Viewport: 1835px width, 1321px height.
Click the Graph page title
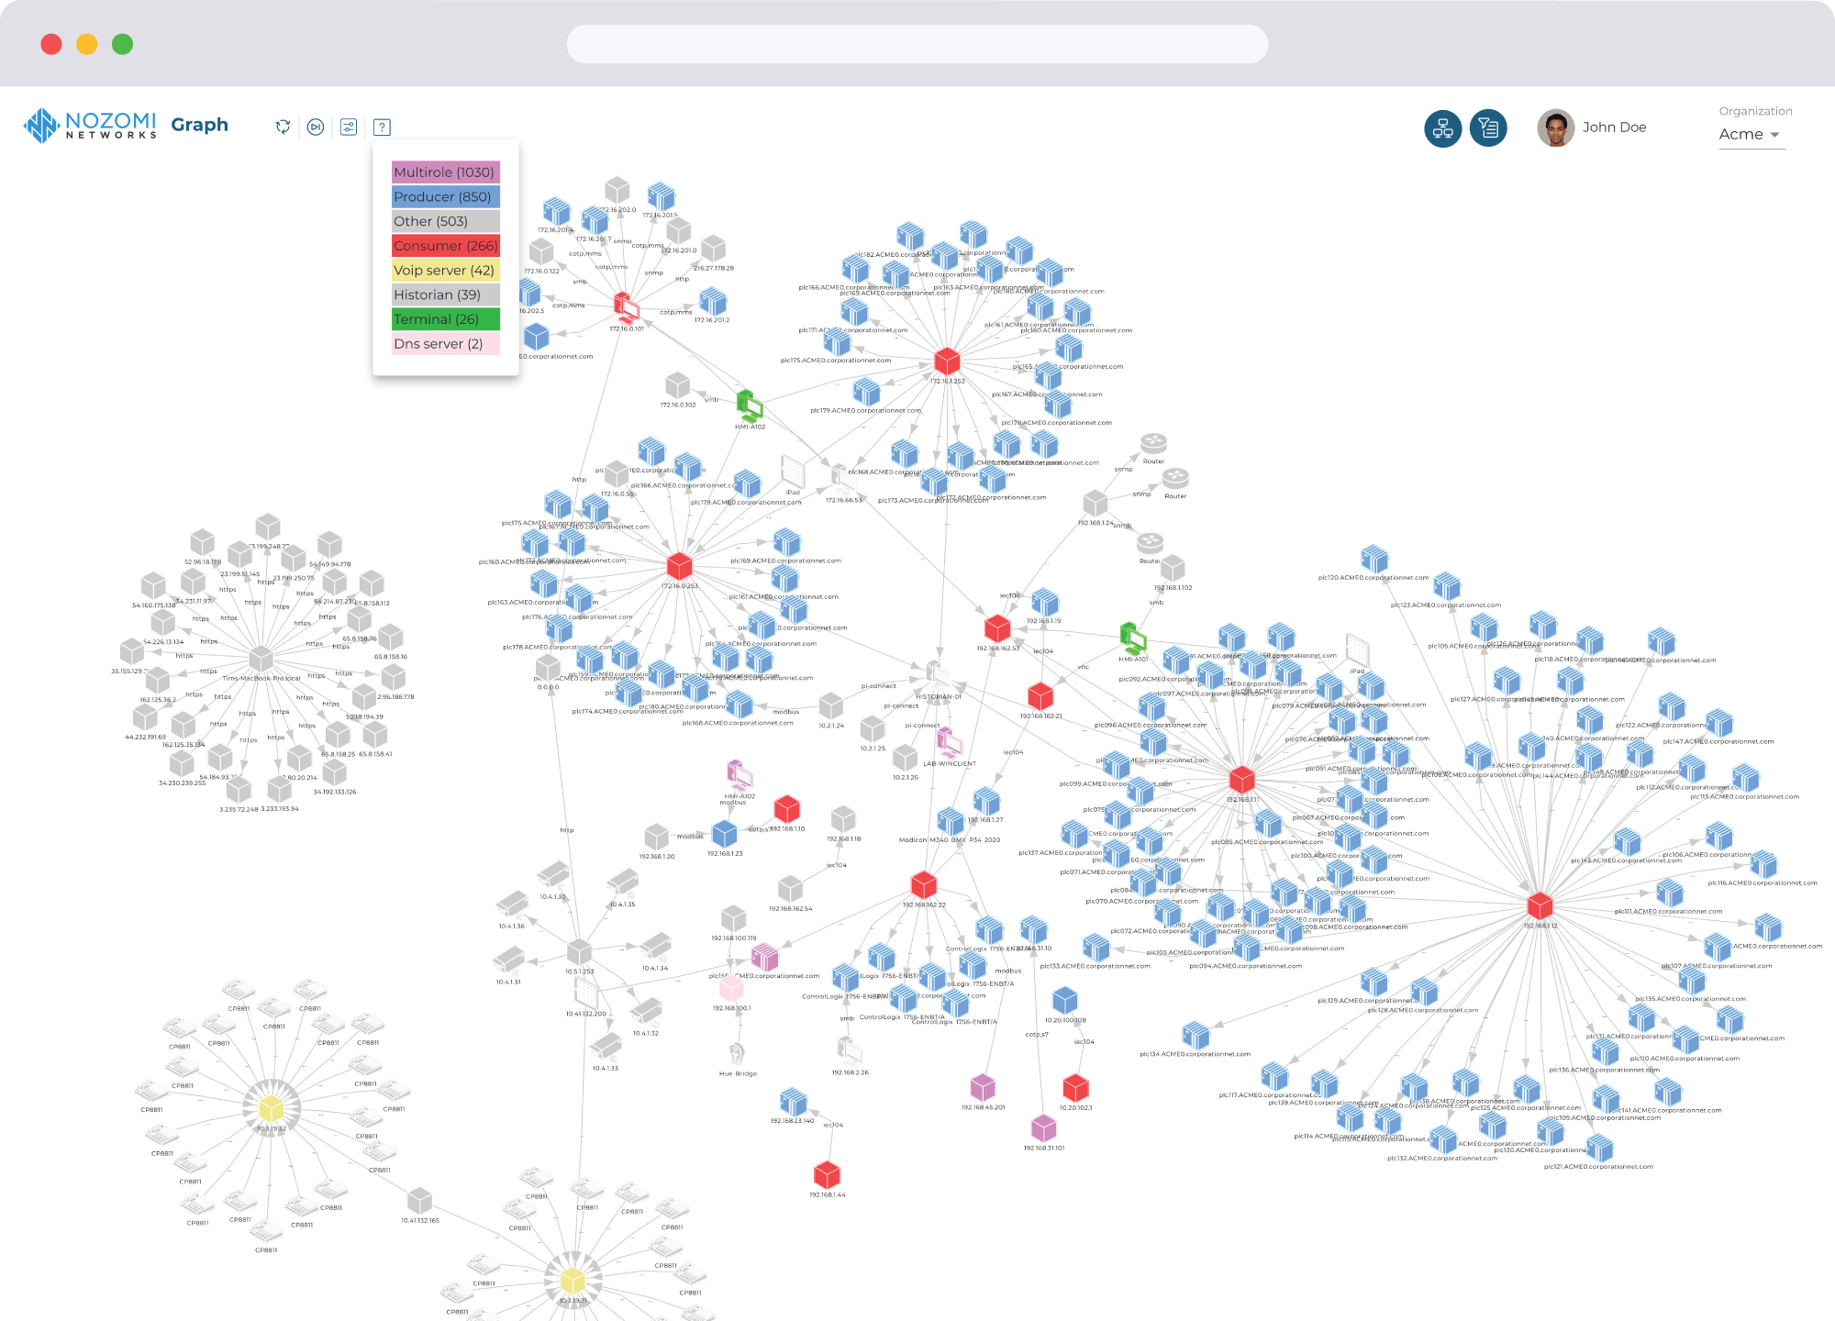[x=199, y=125]
